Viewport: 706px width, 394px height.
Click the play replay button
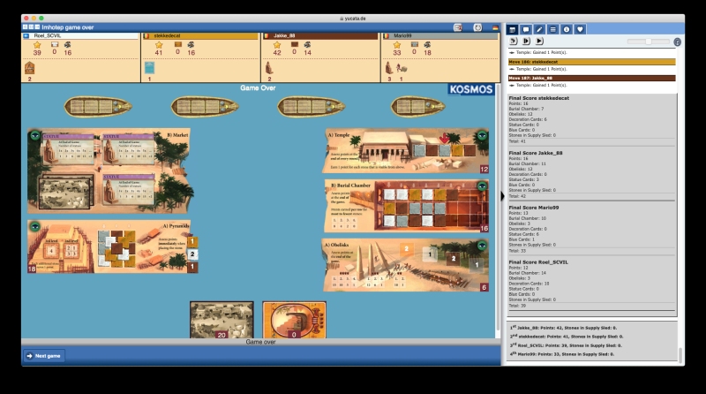click(539, 41)
